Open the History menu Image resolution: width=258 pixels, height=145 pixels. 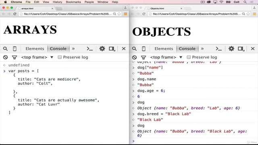(57, 2)
